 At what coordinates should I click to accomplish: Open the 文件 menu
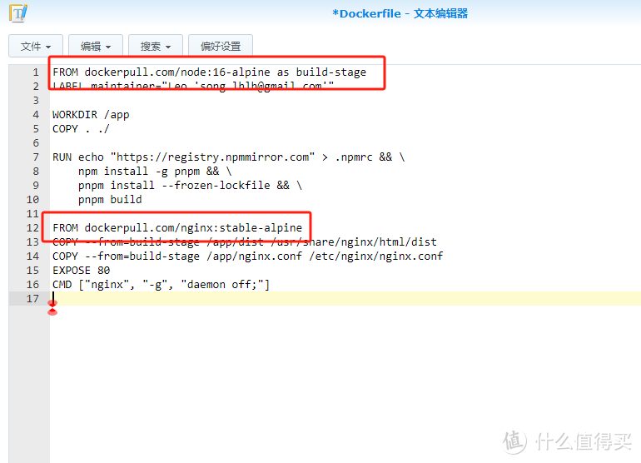(x=36, y=47)
